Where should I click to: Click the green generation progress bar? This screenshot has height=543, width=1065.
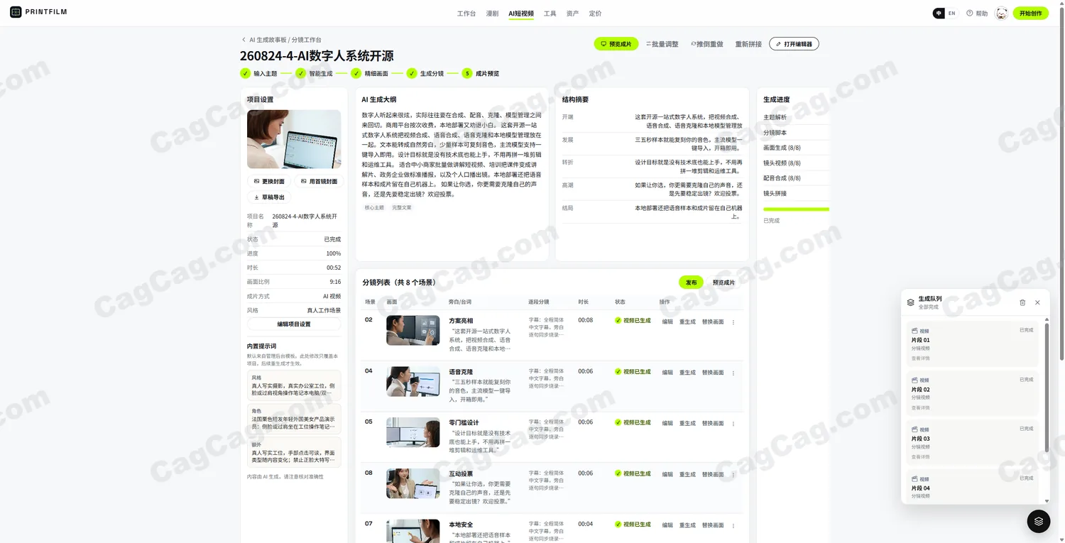pyautogui.click(x=796, y=209)
